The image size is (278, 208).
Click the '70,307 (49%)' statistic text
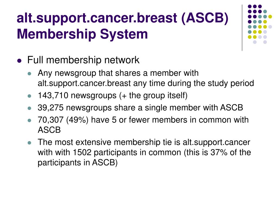[63, 120]
